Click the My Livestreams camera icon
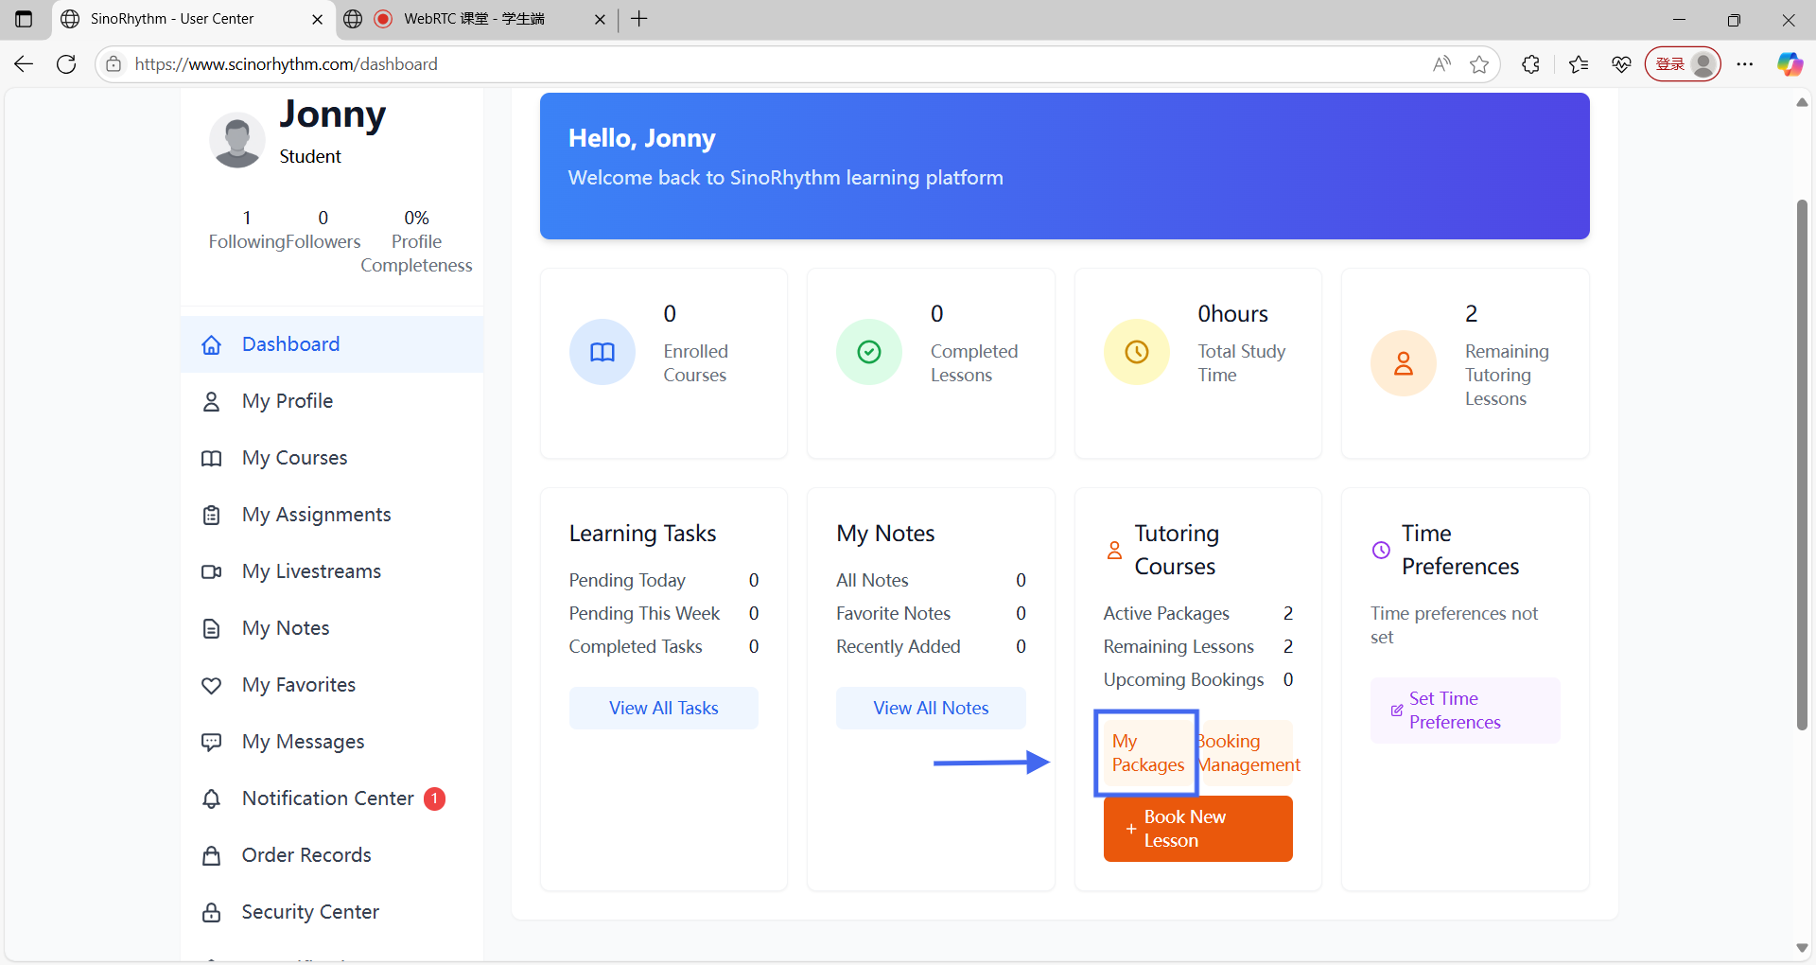Image resolution: width=1816 pixels, height=965 pixels. tap(212, 571)
